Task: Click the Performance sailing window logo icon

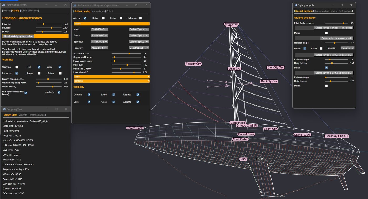Action: (75, 5)
